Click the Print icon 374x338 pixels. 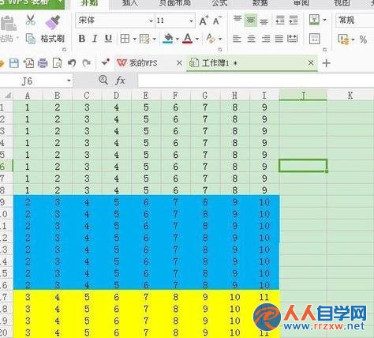43,63
